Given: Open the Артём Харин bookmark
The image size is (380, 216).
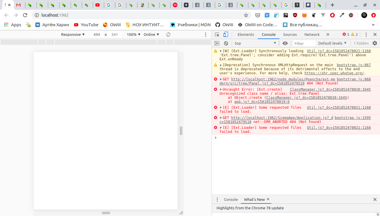Looking at the screenshot, I should [x=52, y=25].
